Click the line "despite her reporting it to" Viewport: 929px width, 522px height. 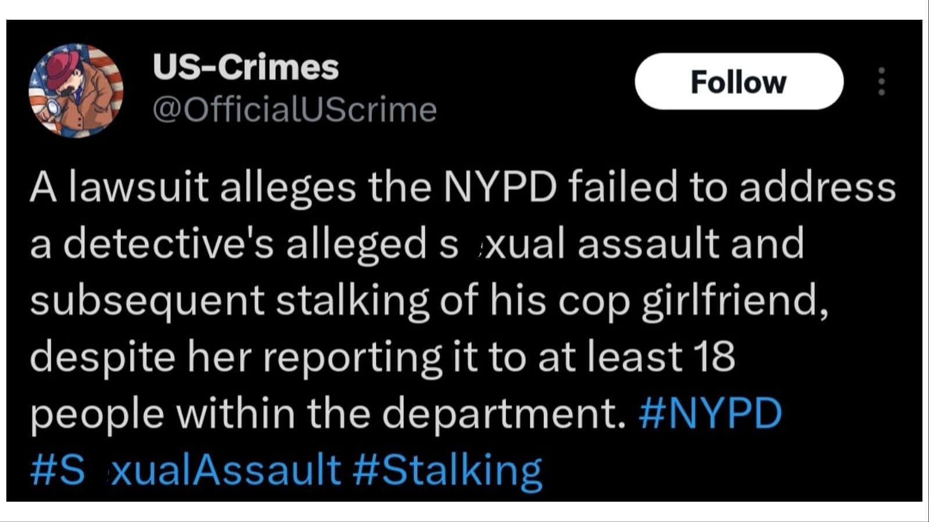coord(382,357)
